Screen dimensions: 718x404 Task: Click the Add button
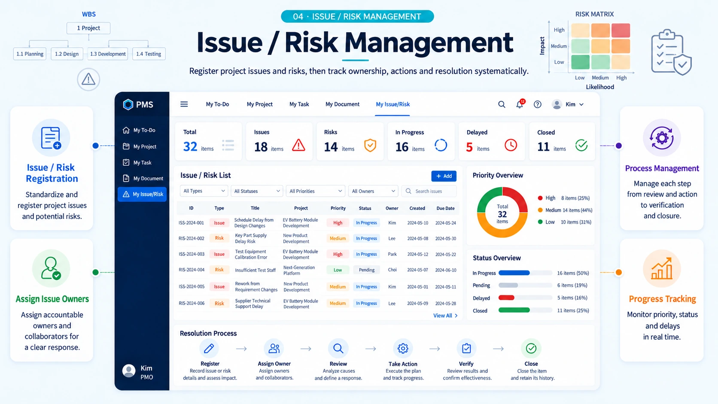tap(444, 176)
